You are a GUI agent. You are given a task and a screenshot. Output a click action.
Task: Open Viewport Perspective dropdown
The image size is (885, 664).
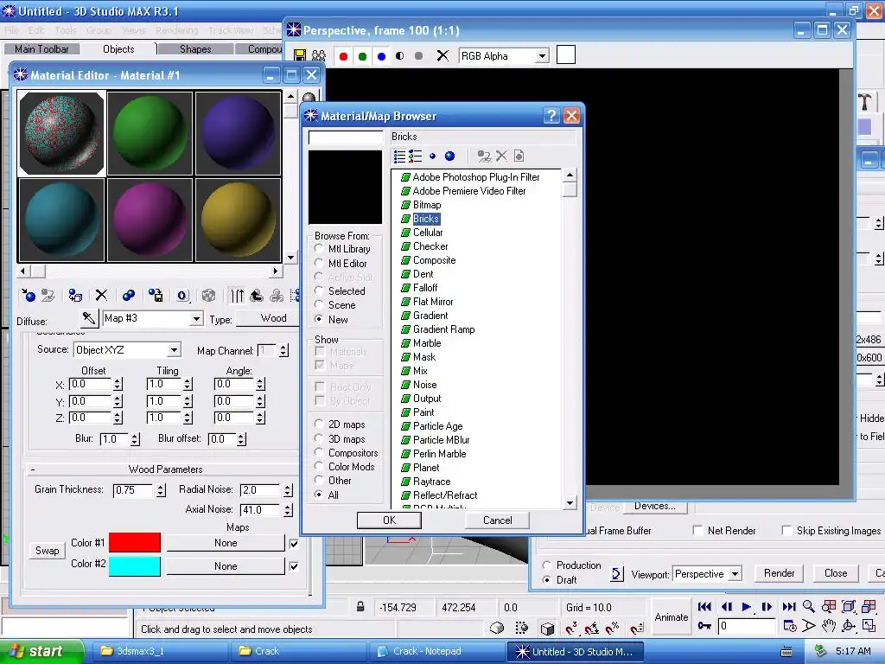click(x=735, y=574)
